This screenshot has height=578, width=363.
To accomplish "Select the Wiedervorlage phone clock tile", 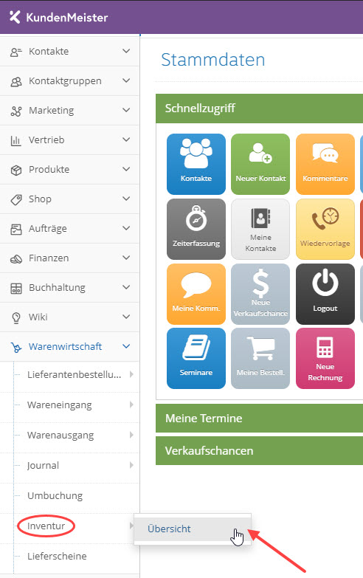I will [x=325, y=230].
